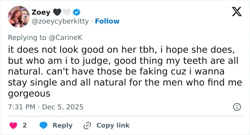250x135 pixels.
Task: Open the Zoey display name
Action: click(41, 12)
